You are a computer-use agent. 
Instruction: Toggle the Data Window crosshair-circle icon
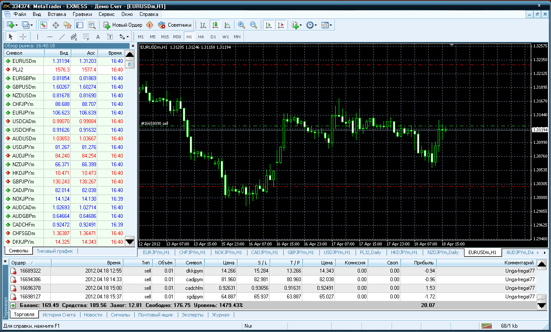(x=56, y=25)
